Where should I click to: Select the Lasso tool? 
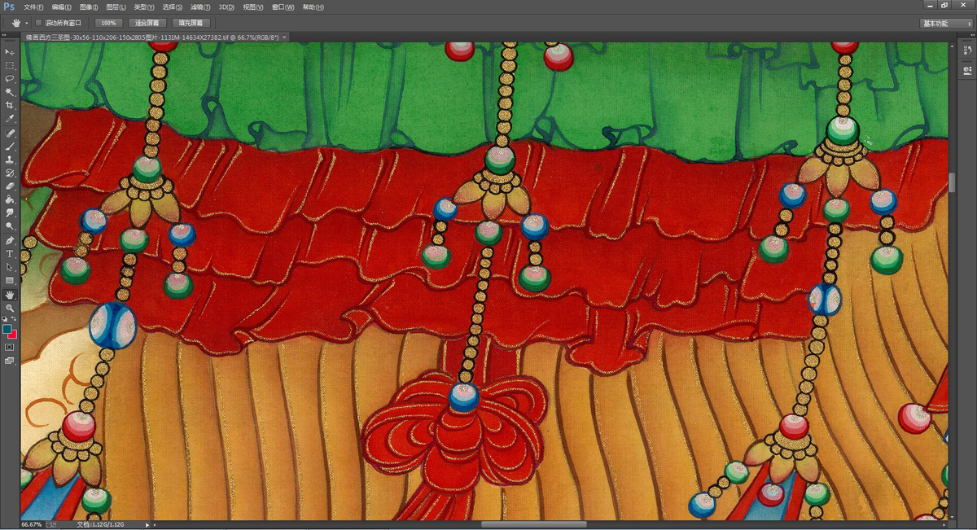10,78
